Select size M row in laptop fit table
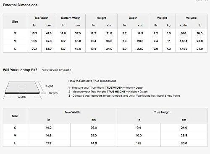This screenshot has height=154, width=210. (x=105, y=135)
